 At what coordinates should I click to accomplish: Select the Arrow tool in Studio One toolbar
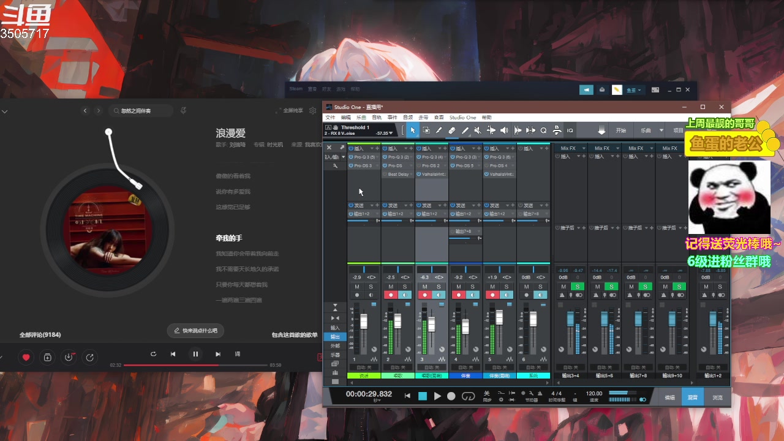(413, 130)
